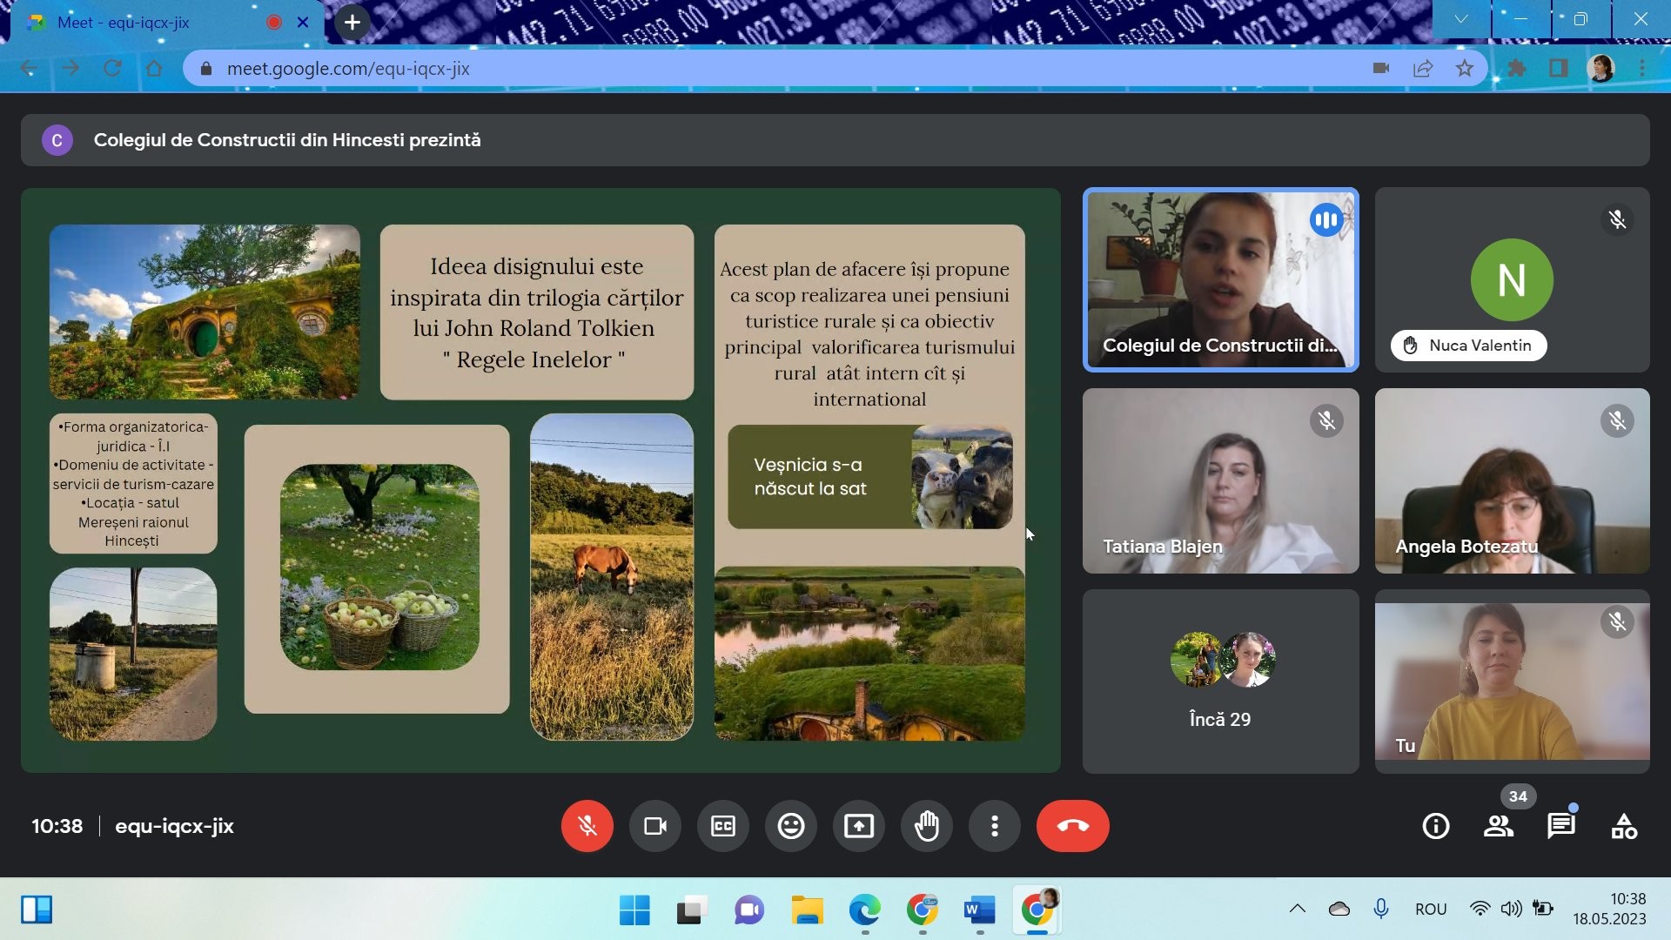The width and height of the screenshot is (1671, 940).
Task: Share this page from address bar
Action: pos(1423,69)
